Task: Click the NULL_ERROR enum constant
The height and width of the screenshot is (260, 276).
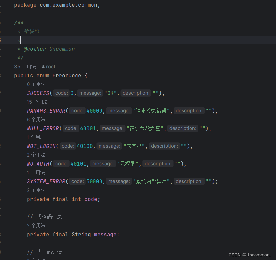Action: 43,128
